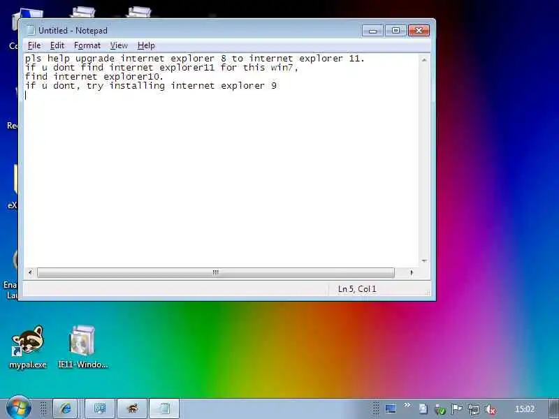Open the File menu in Notepad

[34, 45]
